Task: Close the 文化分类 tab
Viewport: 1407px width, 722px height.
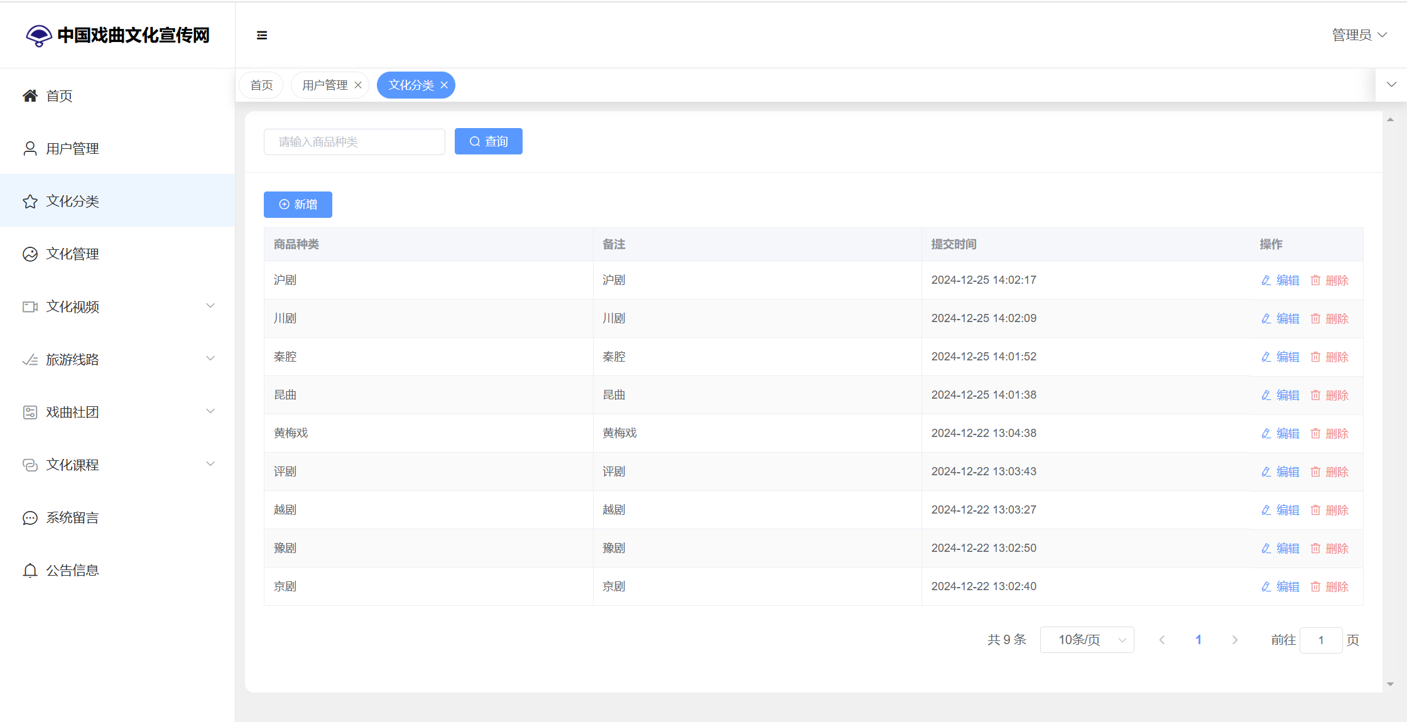Action: click(444, 85)
